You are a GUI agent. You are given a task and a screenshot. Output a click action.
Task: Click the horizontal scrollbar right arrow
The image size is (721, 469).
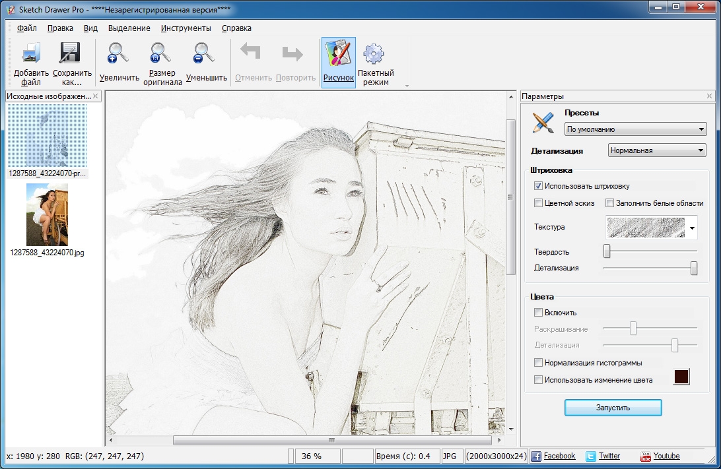[499, 440]
